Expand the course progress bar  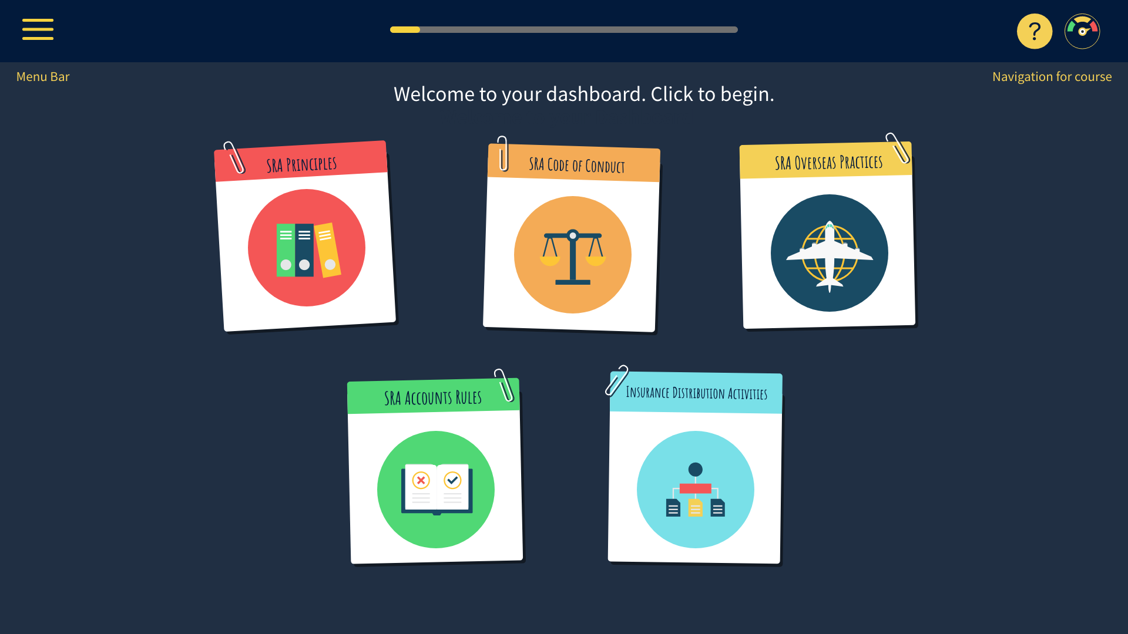[x=564, y=29]
